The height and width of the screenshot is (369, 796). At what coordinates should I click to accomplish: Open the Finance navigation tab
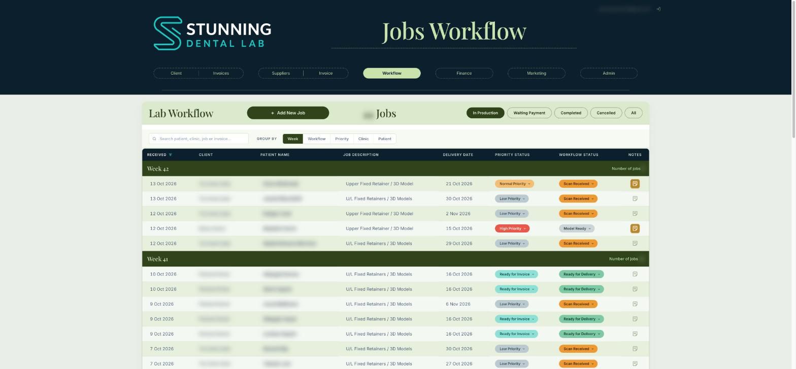click(x=464, y=73)
